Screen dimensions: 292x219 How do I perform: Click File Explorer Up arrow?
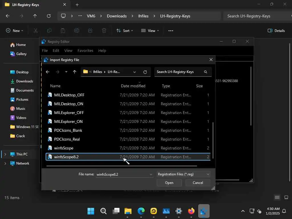click(x=35, y=16)
